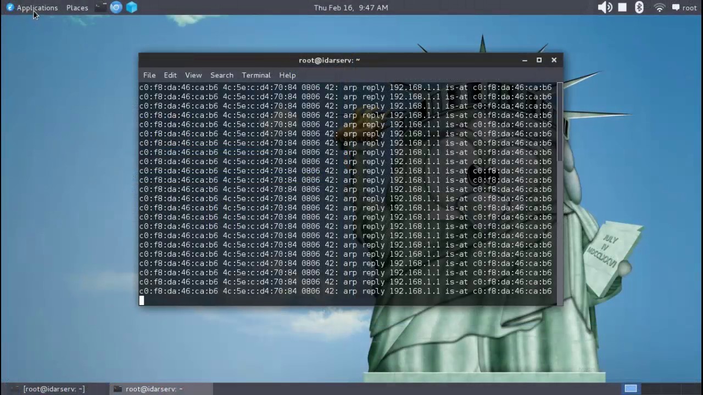Open the terminal Search menu

point(222,75)
